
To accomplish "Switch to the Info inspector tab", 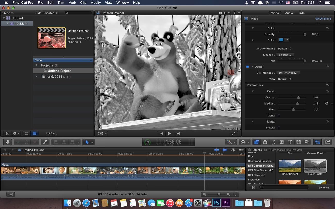I will 302,13.
